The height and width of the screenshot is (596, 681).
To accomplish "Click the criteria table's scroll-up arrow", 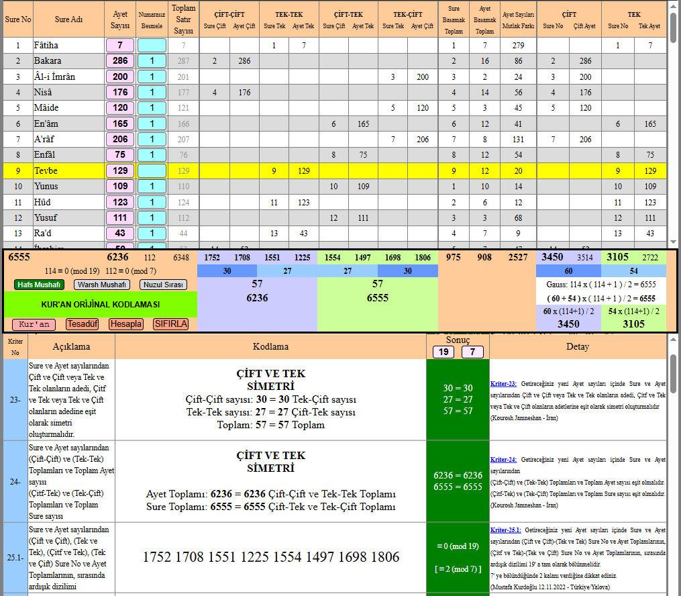I will click(673, 339).
